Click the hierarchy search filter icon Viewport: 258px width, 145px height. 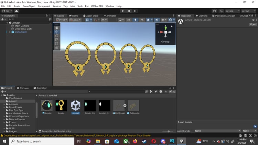(x=50, y=19)
